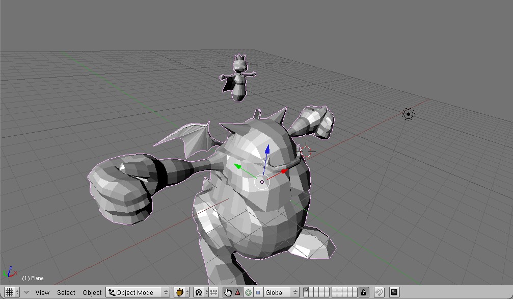Toggle move object centers only button
The height and width of the screenshot is (299, 513).
pyautogui.click(x=213, y=292)
